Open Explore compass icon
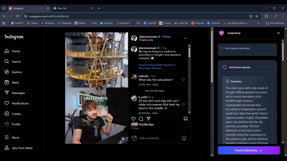The image size is (287, 161). (x=7, y=72)
